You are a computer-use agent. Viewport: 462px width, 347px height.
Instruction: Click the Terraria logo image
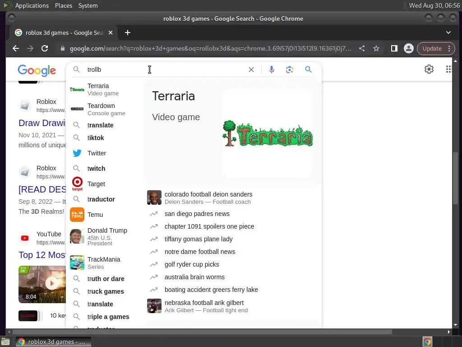(268, 134)
